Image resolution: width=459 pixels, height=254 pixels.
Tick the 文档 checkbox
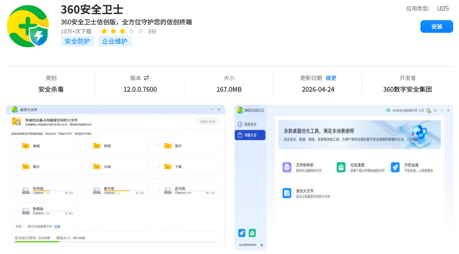pyautogui.click(x=87, y=166)
